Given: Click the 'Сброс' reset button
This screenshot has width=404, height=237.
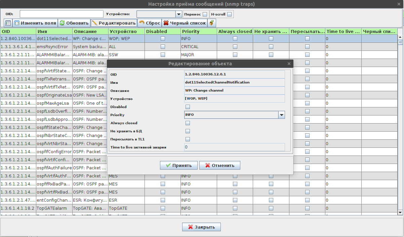Looking at the screenshot, I should 149,23.
